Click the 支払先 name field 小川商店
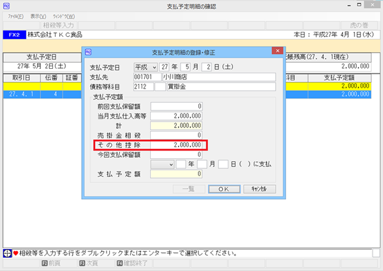Screen dimensions: 383x271 coord(219,77)
